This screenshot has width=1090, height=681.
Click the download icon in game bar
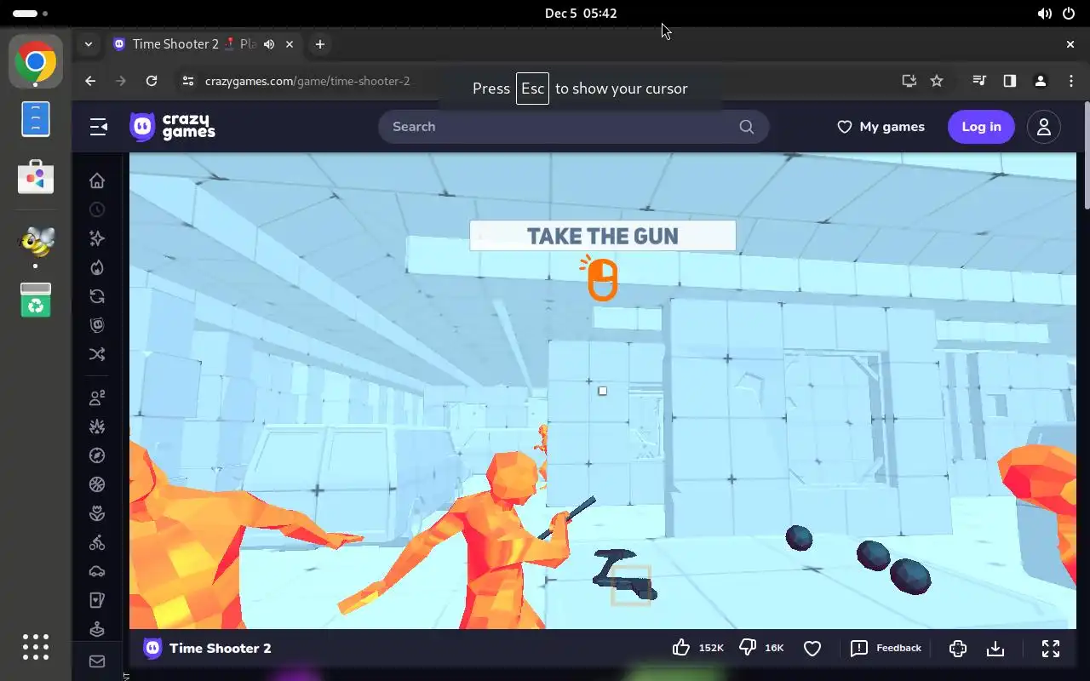995,649
